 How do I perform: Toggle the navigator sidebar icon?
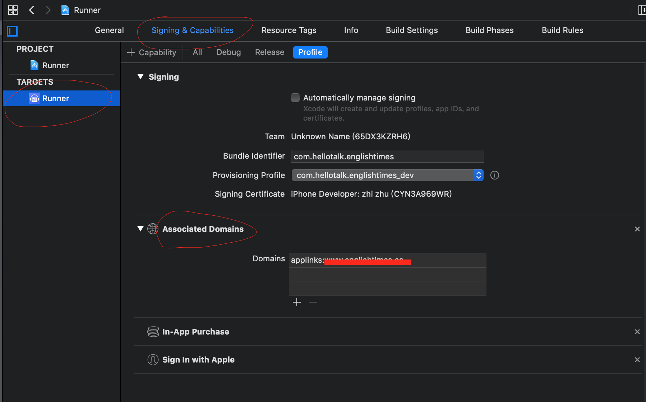click(12, 31)
